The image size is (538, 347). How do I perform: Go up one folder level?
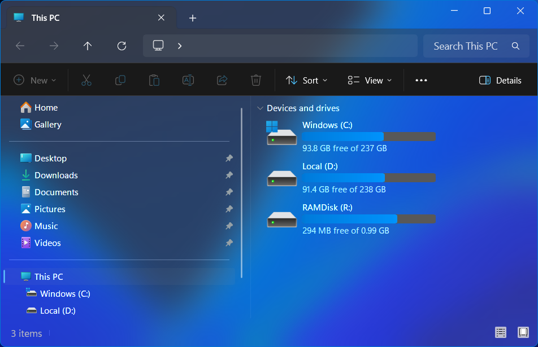pyautogui.click(x=88, y=46)
